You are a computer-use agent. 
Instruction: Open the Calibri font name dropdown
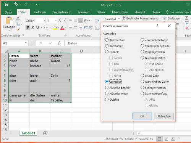pos(44,21)
